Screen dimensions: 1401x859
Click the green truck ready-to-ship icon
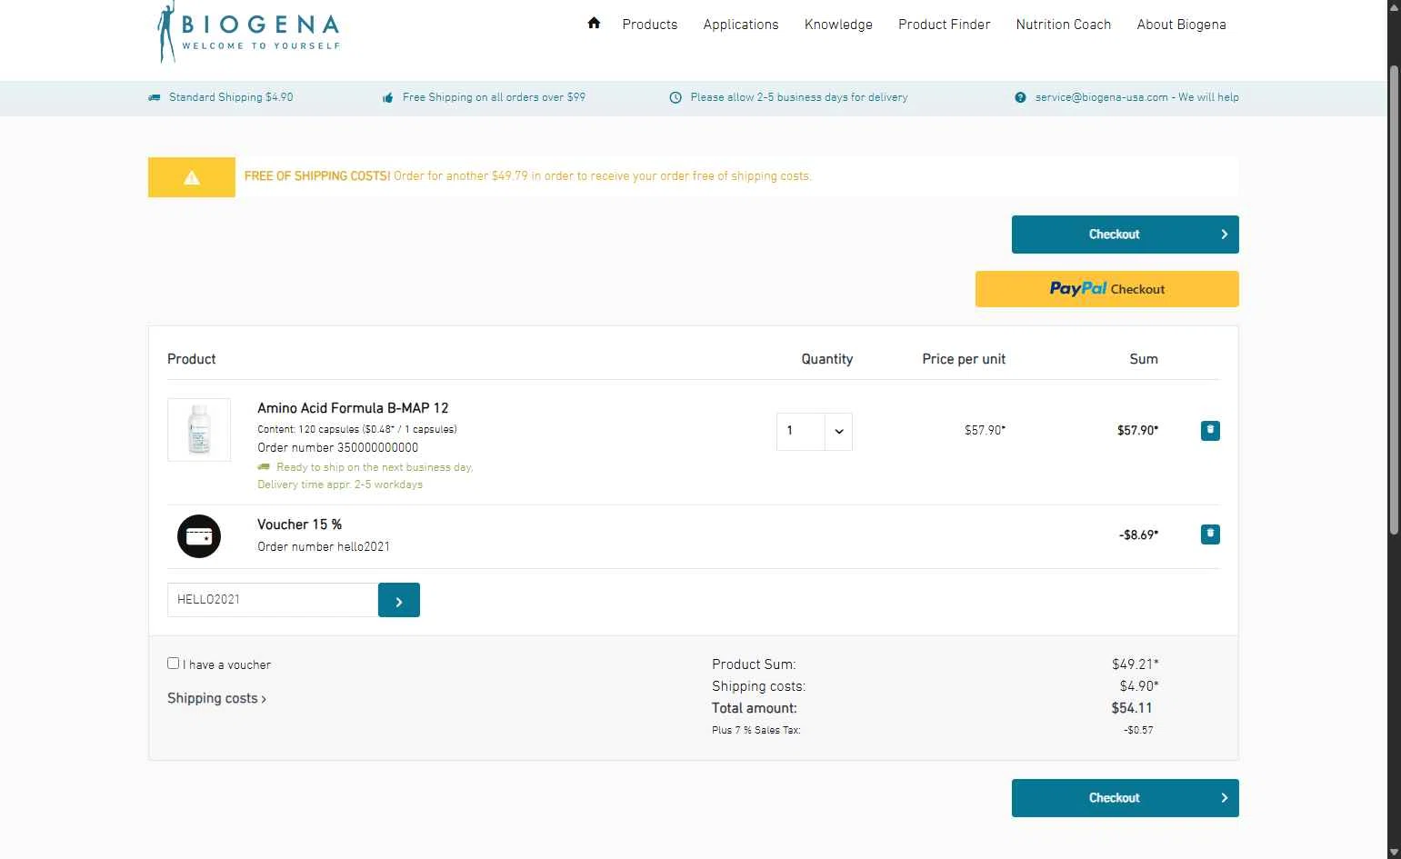pyautogui.click(x=264, y=467)
